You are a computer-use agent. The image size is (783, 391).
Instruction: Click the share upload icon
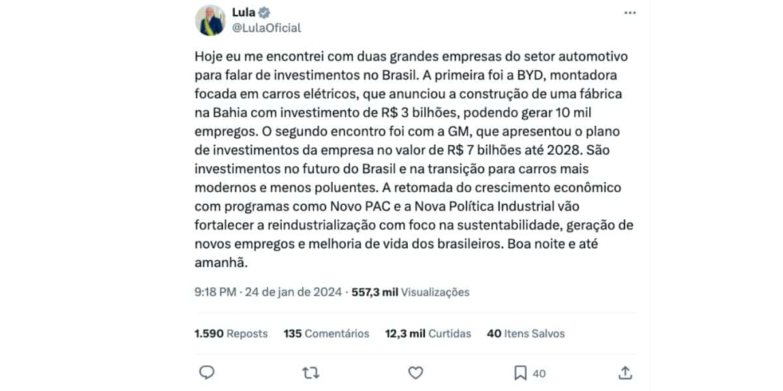click(625, 373)
